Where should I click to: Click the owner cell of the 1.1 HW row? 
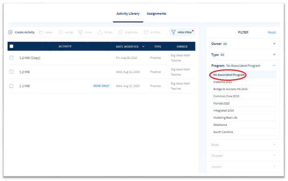tap(180, 86)
